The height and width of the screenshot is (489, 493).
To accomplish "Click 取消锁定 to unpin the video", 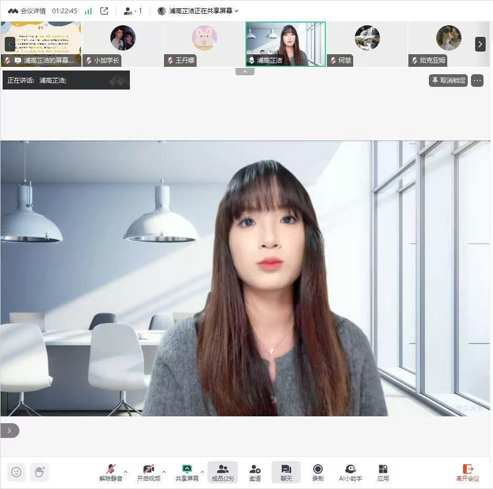I will click(x=448, y=81).
